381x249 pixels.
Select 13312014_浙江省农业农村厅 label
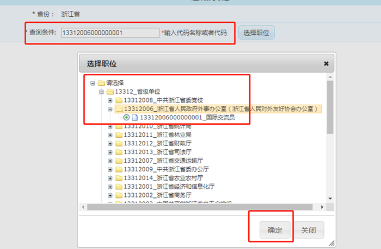163,178
